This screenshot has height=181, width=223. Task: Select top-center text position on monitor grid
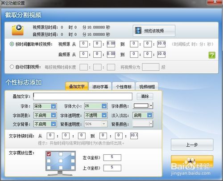[x=61, y=154]
